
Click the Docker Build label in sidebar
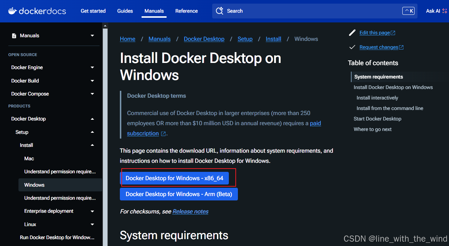click(25, 81)
